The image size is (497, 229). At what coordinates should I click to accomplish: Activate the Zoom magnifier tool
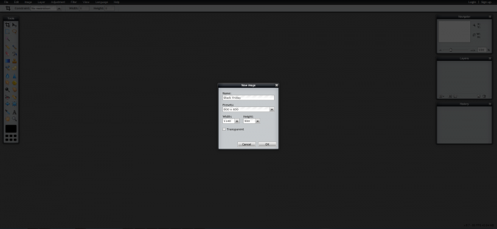point(14,119)
